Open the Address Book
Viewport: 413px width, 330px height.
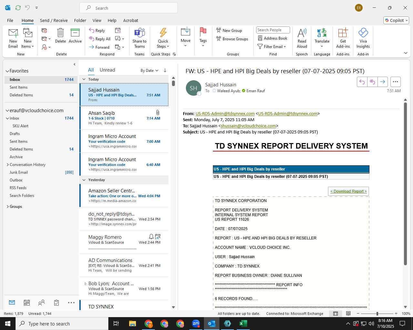pyautogui.click(x=273, y=38)
